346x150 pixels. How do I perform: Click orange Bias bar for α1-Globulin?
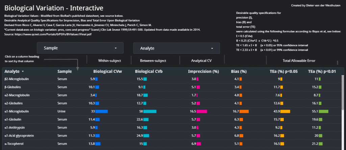coord(242,119)
